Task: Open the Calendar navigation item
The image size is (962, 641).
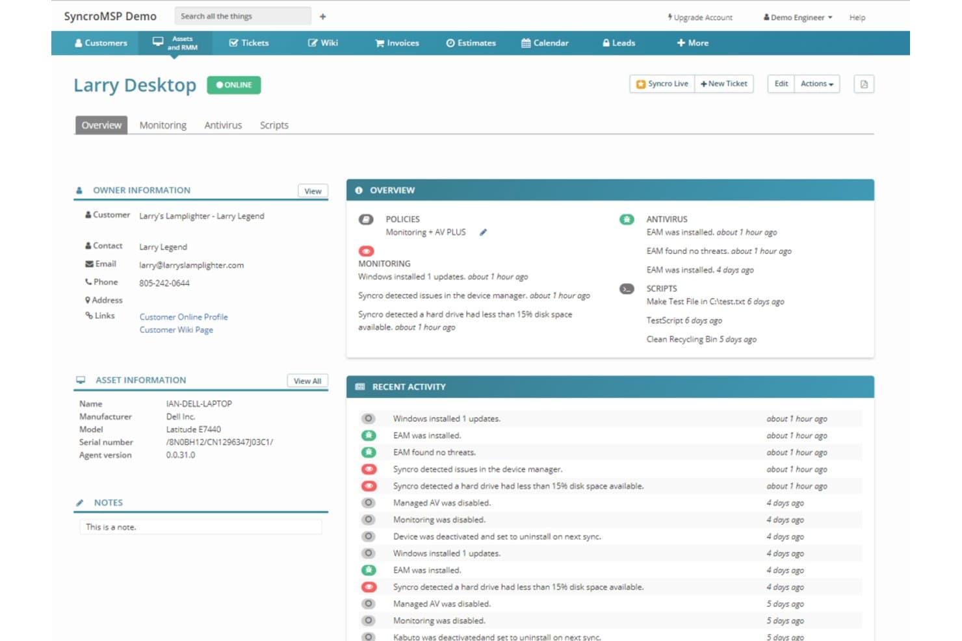Action: 545,43
